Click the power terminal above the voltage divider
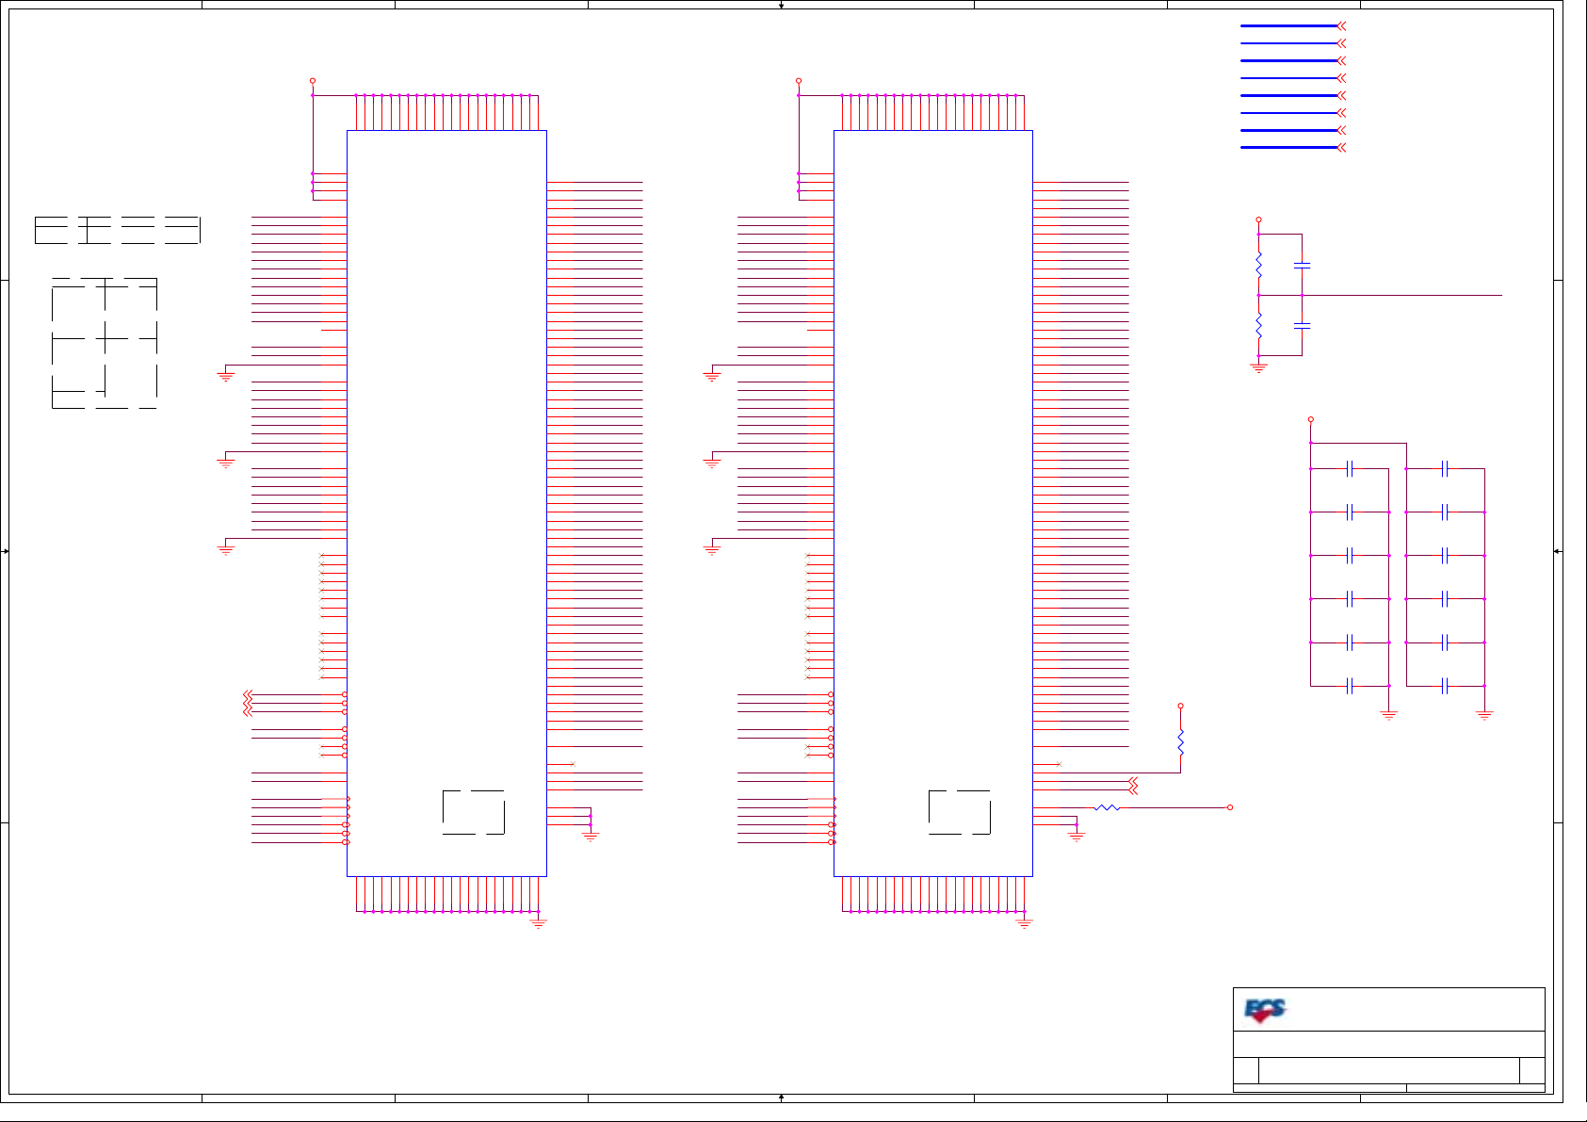This screenshot has height=1122, width=1587. pos(1258,220)
